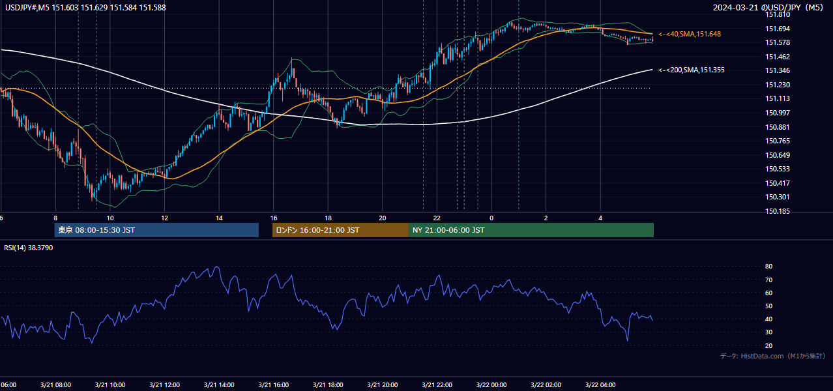Click price axis value 150.881
The height and width of the screenshot is (391, 833).
tap(778, 127)
